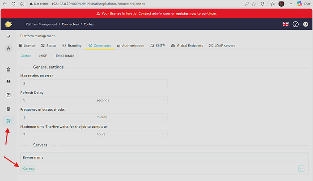
Task: Open the user account D avatar
Action: pos(305,24)
